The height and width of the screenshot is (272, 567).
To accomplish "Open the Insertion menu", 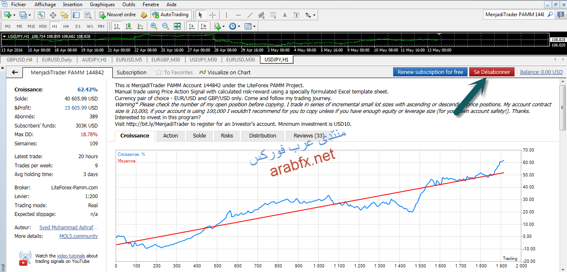I will [x=72, y=5].
